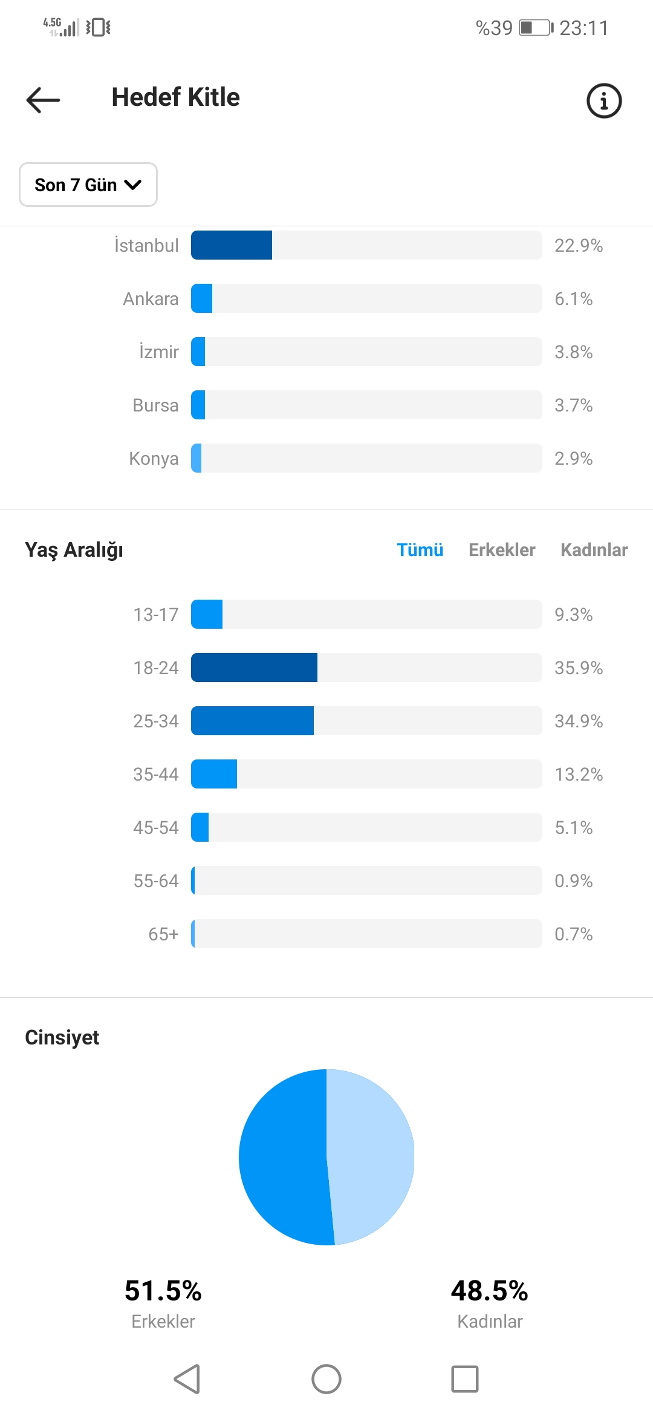Screen dimensions: 653x1416
Task: Tap the İstanbul location bar
Action: [x=366, y=245]
